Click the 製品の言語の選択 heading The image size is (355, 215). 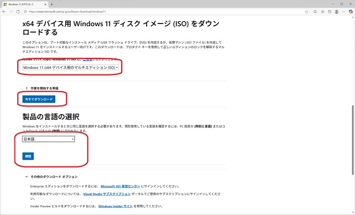pos(51,117)
